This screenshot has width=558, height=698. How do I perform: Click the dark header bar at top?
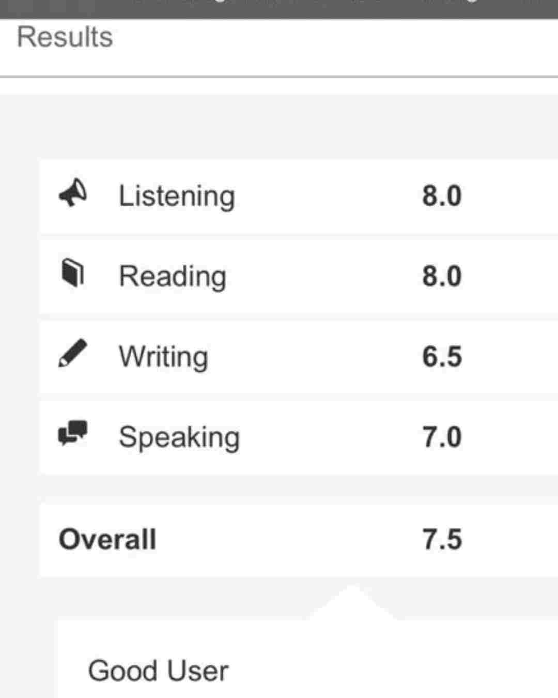click(x=279, y=9)
